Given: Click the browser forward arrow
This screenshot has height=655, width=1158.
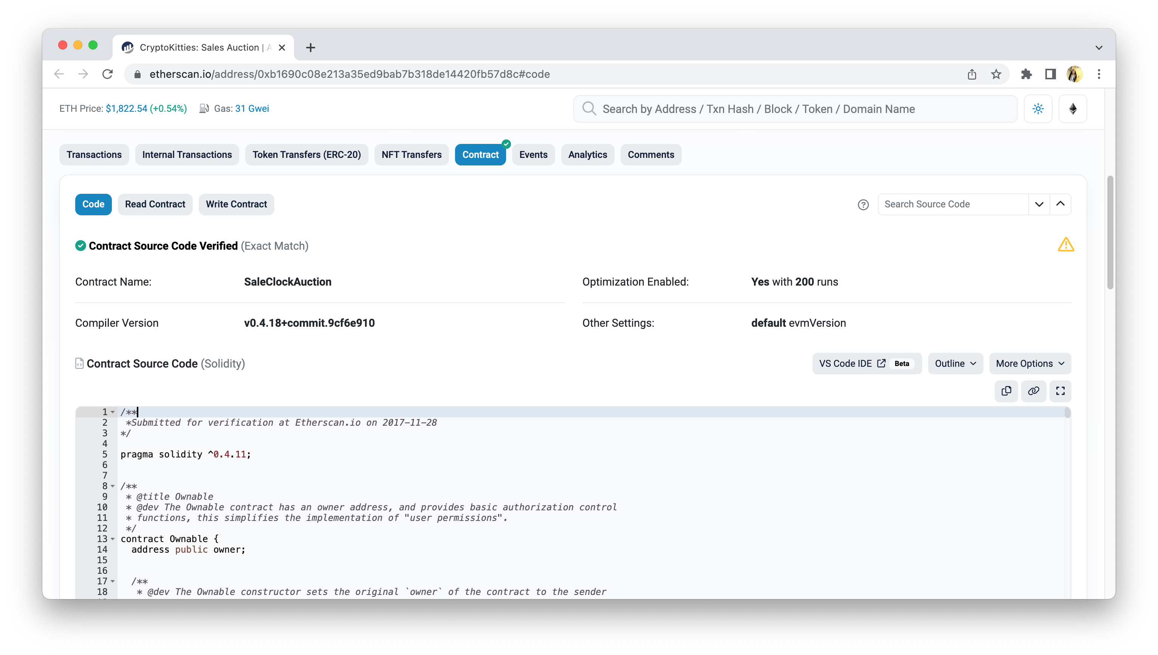Looking at the screenshot, I should pyautogui.click(x=83, y=74).
